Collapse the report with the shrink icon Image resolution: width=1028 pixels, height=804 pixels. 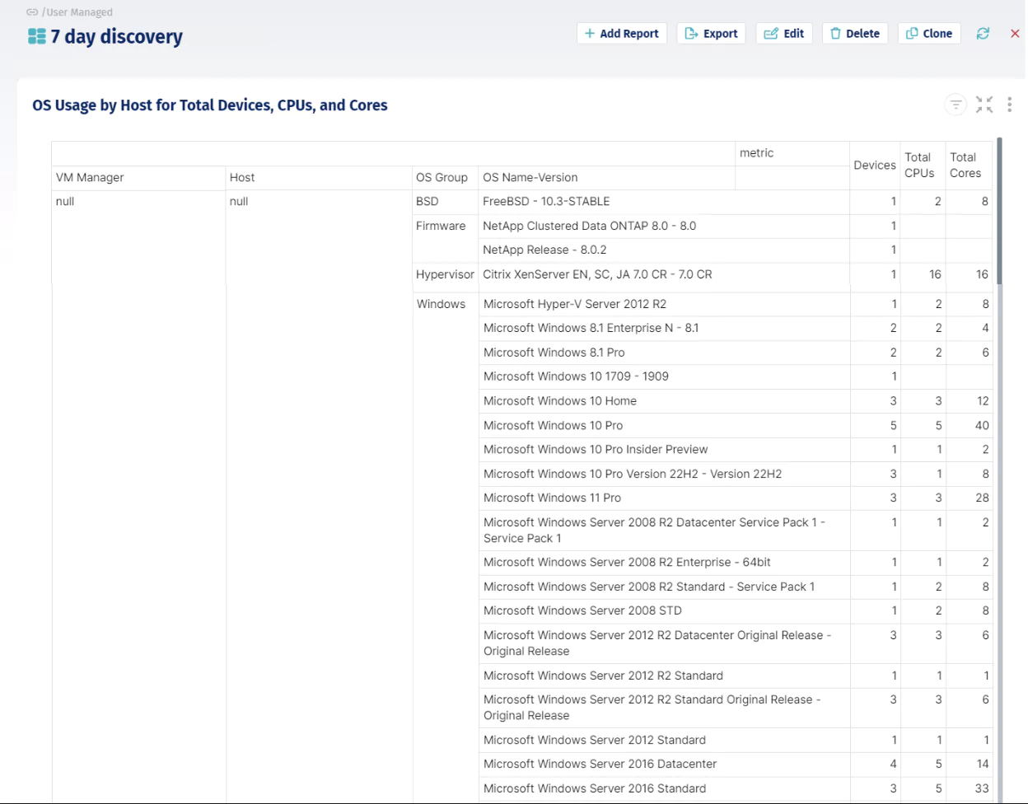click(984, 105)
